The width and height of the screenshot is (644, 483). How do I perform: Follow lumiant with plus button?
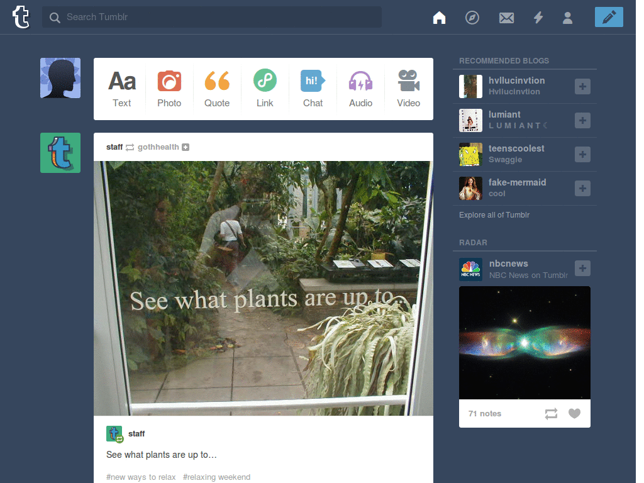click(x=582, y=120)
